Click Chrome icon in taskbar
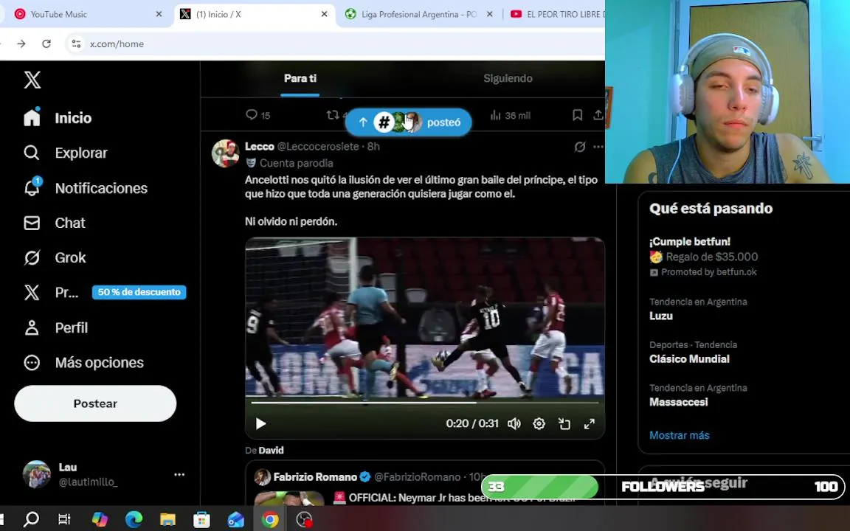This screenshot has height=531, width=850. [270, 519]
